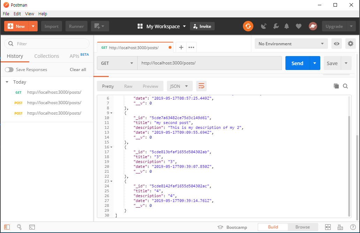Search within the response body
The image size is (360, 233).
345,86
